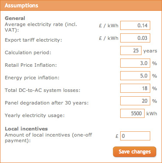Select the Calculation period years box
Viewport: 162px width, 163px height.
coord(131,51)
